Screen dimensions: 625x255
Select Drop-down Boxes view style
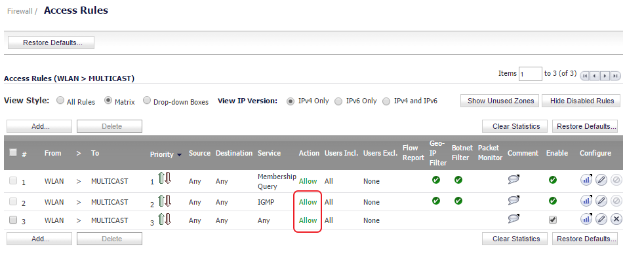click(x=147, y=101)
